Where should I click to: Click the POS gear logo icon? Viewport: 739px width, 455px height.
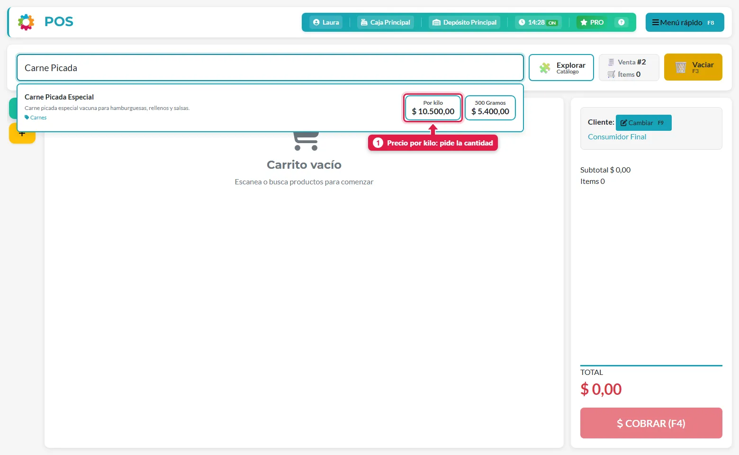click(26, 22)
